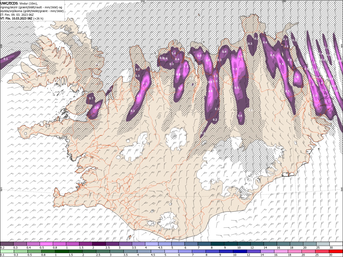
Task: Click the light pink 16 swatch in the lower legend row
Action: pyautogui.click(x=282, y=251)
